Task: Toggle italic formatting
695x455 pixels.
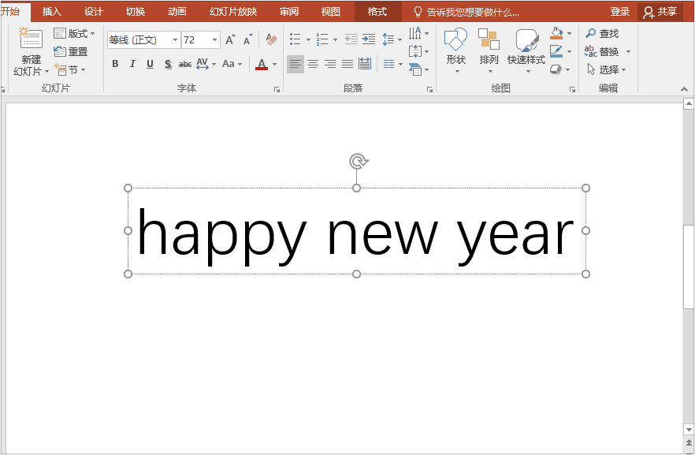Action: 132,64
